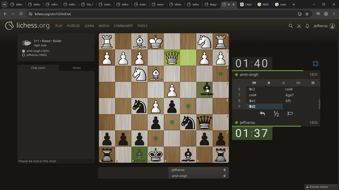Resign using the flag icon

pyautogui.click(x=290, y=114)
